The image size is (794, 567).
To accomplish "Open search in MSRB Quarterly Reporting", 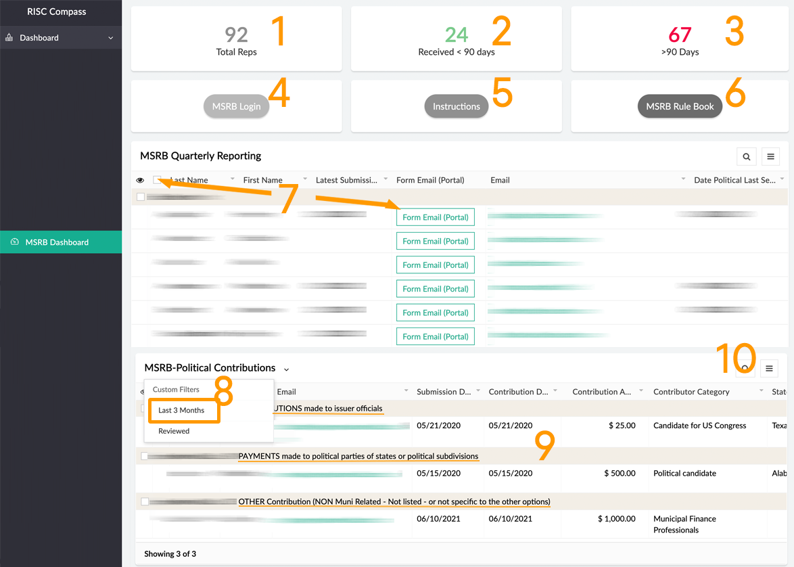I will [747, 156].
